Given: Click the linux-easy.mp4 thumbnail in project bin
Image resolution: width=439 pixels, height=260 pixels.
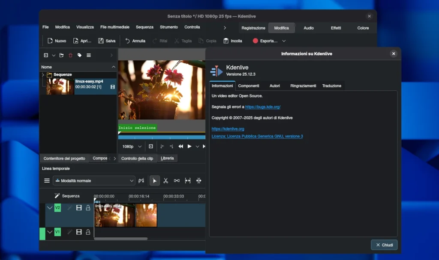Looking at the screenshot, I should point(60,86).
